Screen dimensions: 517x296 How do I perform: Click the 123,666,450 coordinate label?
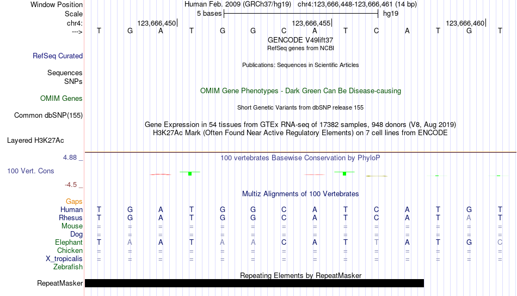point(157,23)
